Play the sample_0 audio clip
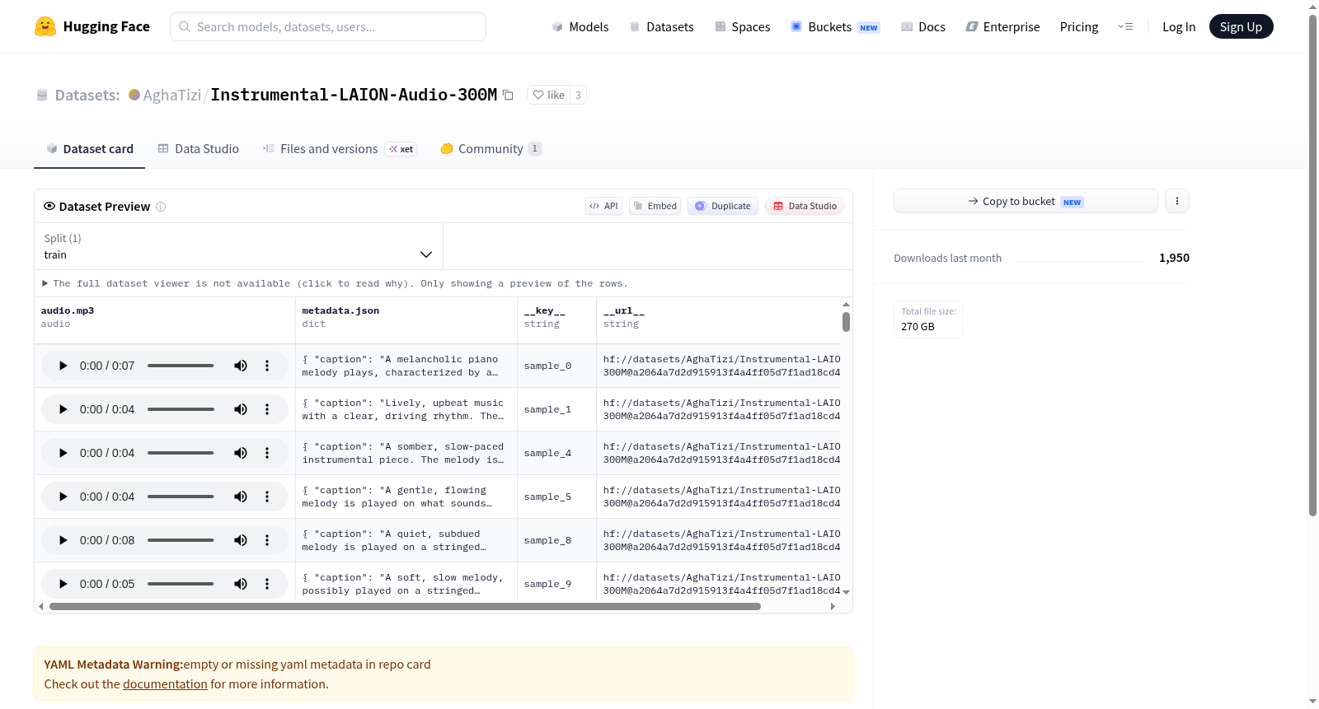Image resolution: width=1319 pixels, height=709 pixels. [x=63, y=366]
